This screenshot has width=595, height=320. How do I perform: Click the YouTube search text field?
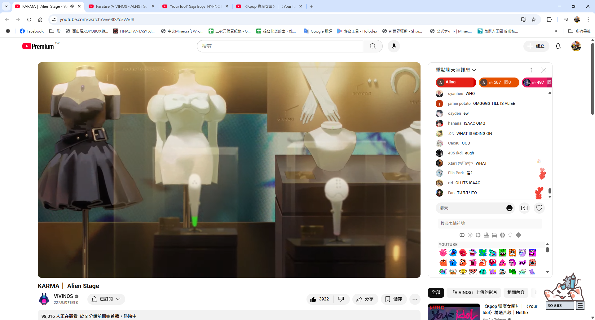coord(280,46)
